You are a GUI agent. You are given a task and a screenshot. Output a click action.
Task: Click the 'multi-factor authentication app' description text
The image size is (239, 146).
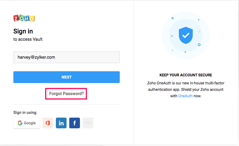point(186,86)
